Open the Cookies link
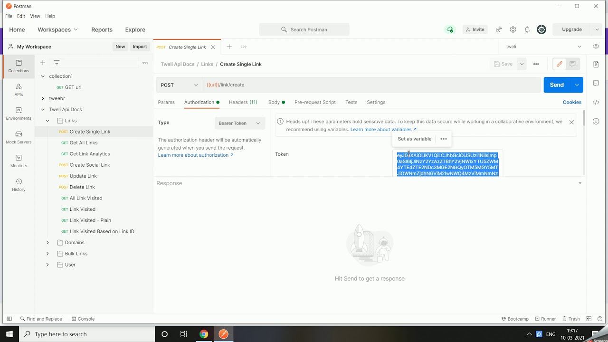This screenshot has height=342, width=608. [572, 102]
